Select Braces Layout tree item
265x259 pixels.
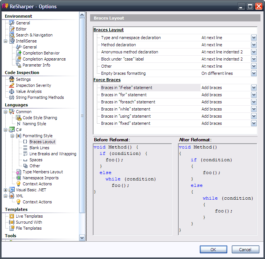pyautogui.click(x=42, y=142)
